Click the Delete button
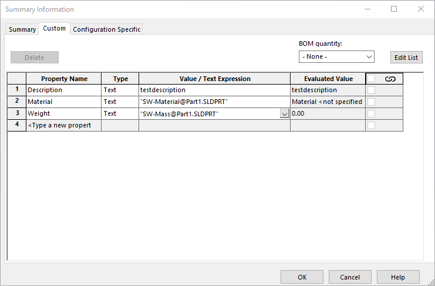The image size is (435, 286). click(35, 58)
